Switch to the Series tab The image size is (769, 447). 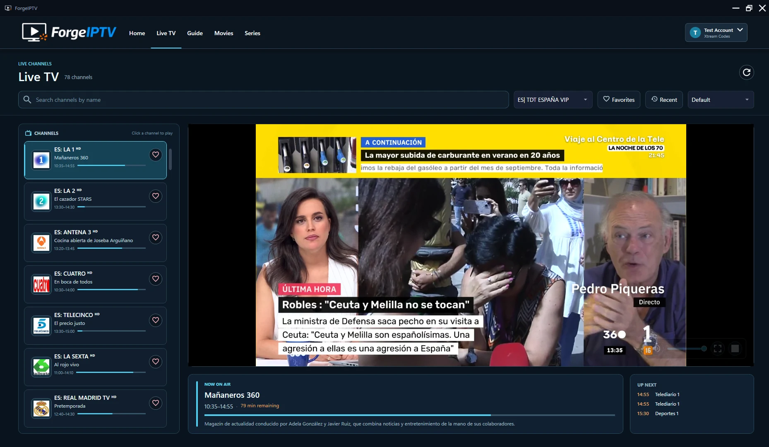pyautogui.click(x=252, y=33)
